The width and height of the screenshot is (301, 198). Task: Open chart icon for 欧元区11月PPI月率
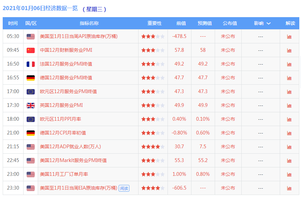tap(289, 119)
